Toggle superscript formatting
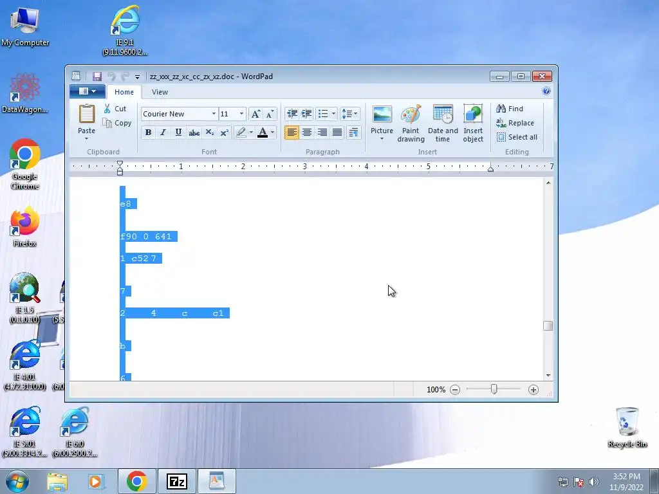659x494 pixels. click(225, 133)
